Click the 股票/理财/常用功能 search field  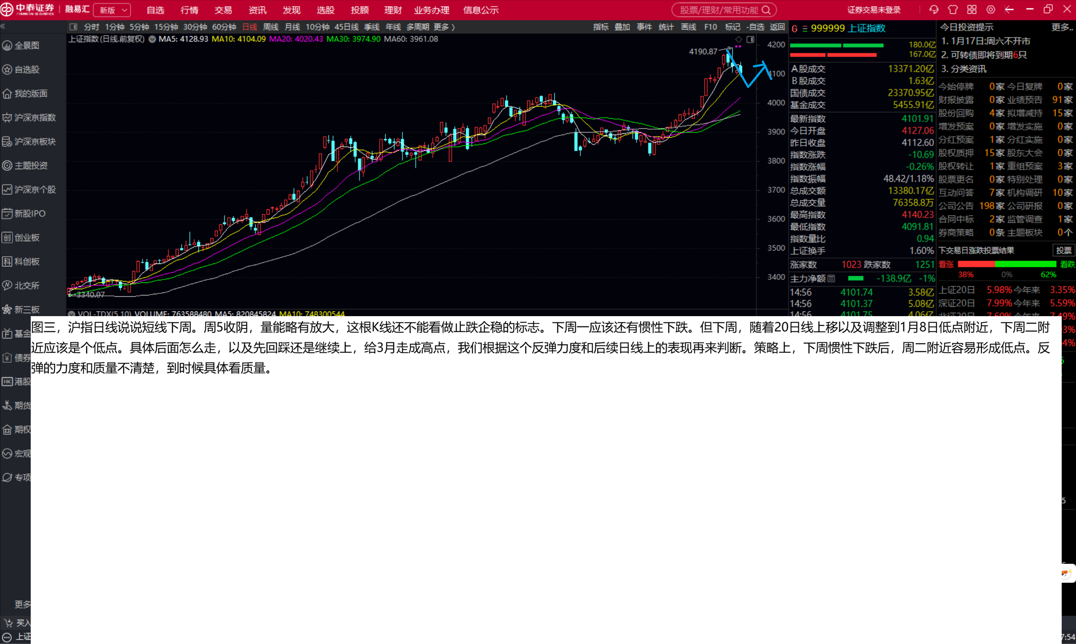pyautogui.click(x=718, y=10)
